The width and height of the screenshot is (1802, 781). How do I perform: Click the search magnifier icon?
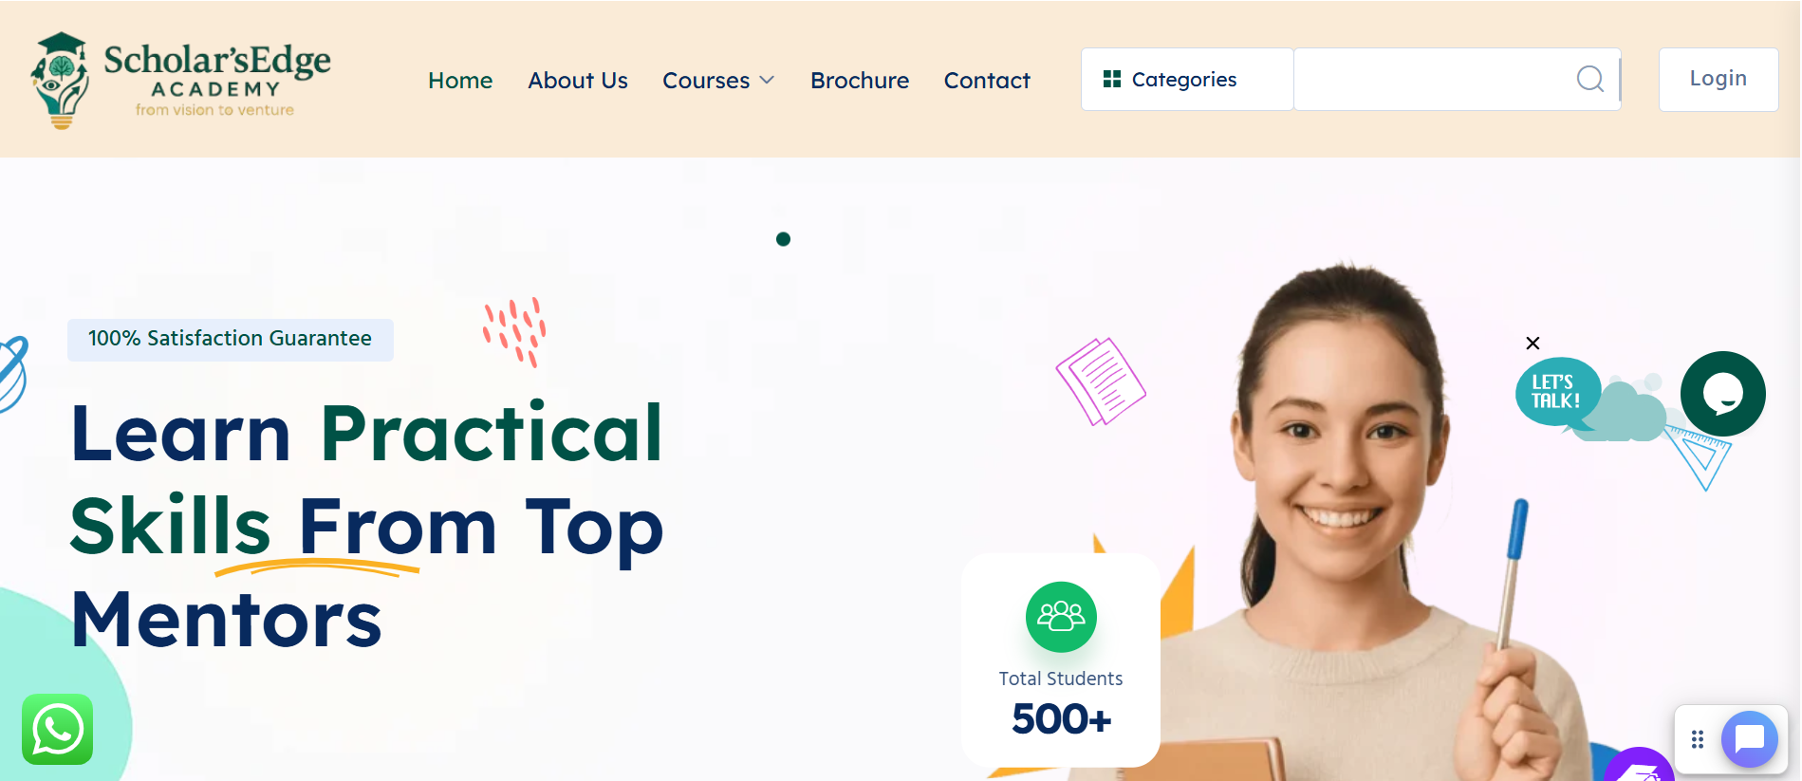1590,79
